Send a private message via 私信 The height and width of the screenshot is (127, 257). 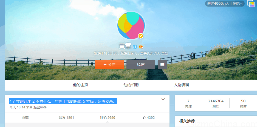pos(141,65)
